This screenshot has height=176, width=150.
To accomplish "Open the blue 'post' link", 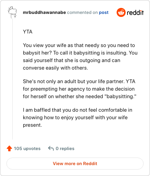I will tap(104, 12).
